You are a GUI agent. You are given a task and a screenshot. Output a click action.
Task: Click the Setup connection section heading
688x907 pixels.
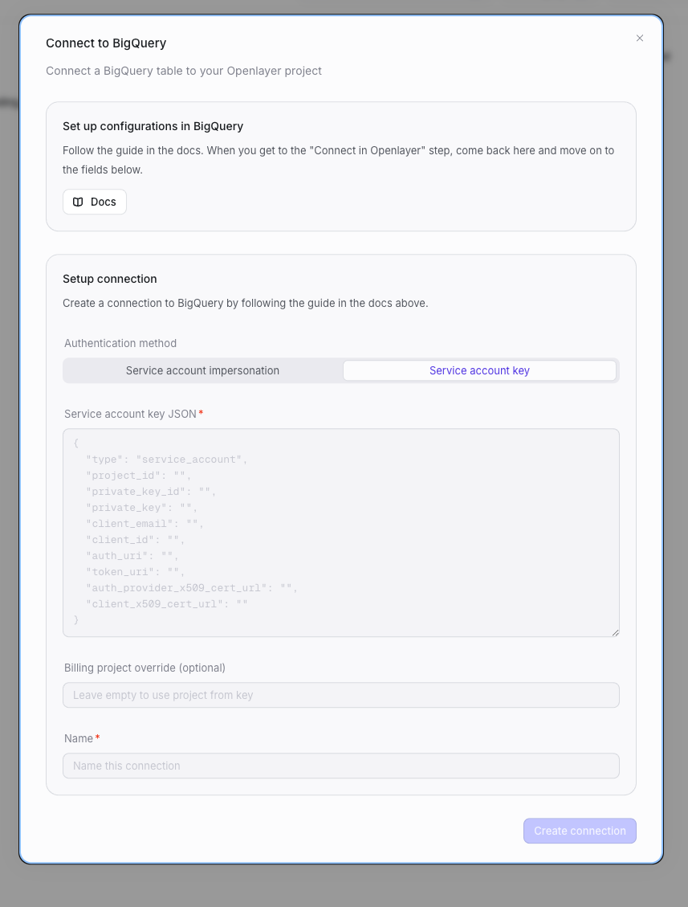point(109,279)
